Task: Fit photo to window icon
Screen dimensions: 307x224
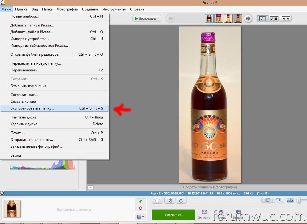Action: pos(267,200)
